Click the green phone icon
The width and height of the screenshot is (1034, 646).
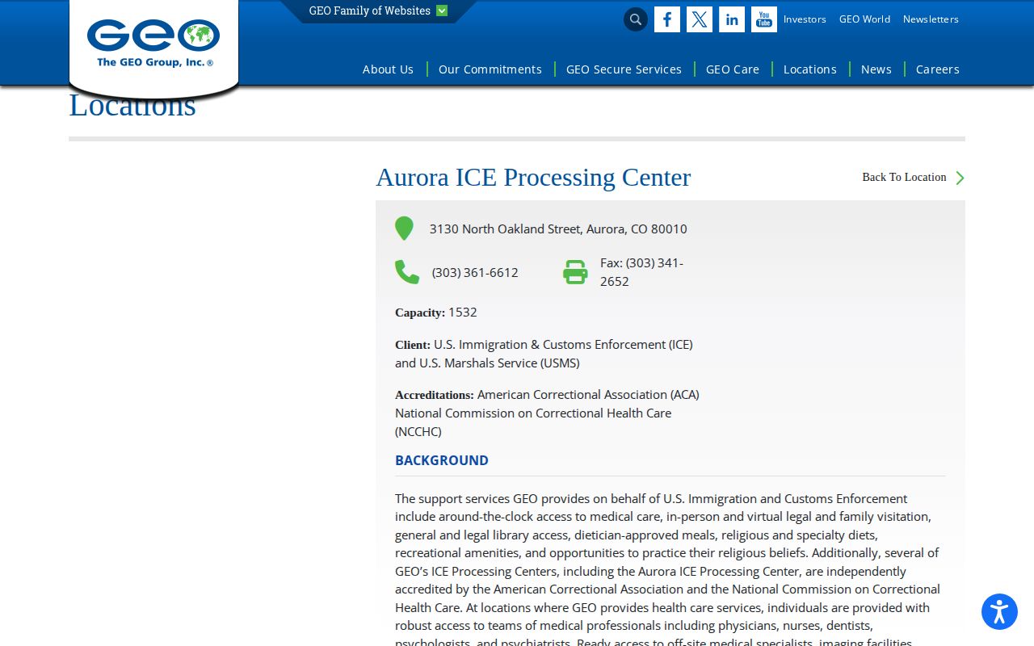click(x=407, y=272)
